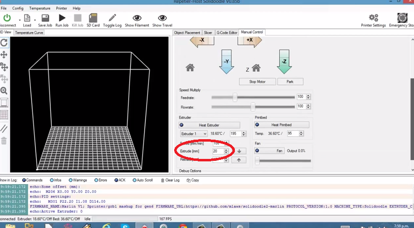Click the Park button
Screen dimensions: 414x228
290,81
